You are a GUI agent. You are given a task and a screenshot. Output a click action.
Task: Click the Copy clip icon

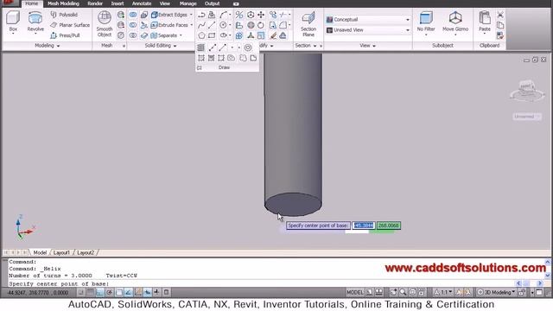[x=500, y=25]
